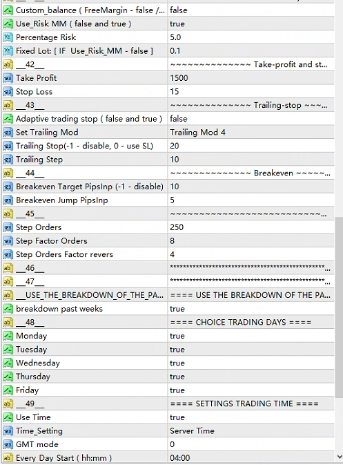Select the __USE_THE_BREAKDOWN_OF_THE_PA... row name
343x465 pixels.
pyautogui.click(x=90, y=295)
